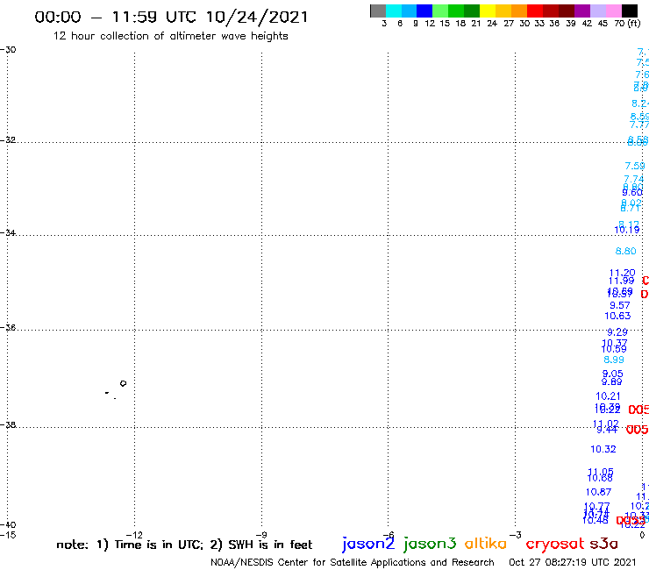Image resolution: width=649 pixels, height=570 pixels.
Task: Click the wave height value 9.29
Action: tap(617, 332)
